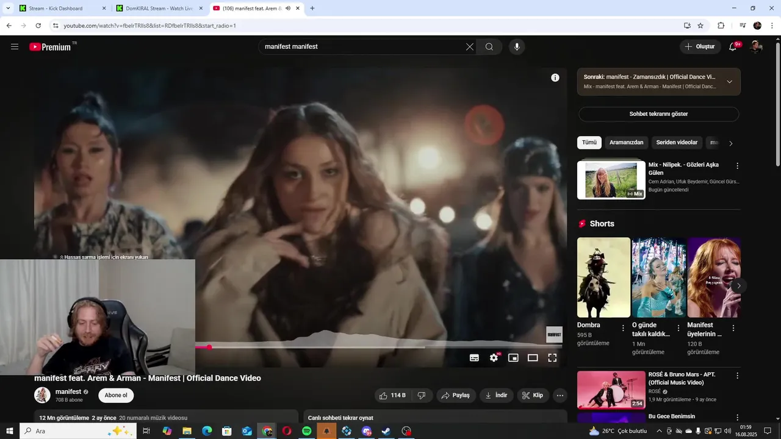Screen dimensions: 781x439
Task: Open Chrome extensions puzzle icon
Action: [x=721, y=26]
